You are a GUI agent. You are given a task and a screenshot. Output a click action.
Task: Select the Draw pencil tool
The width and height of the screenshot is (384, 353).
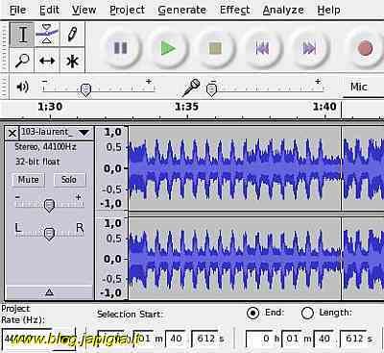(x=72, y=35)
